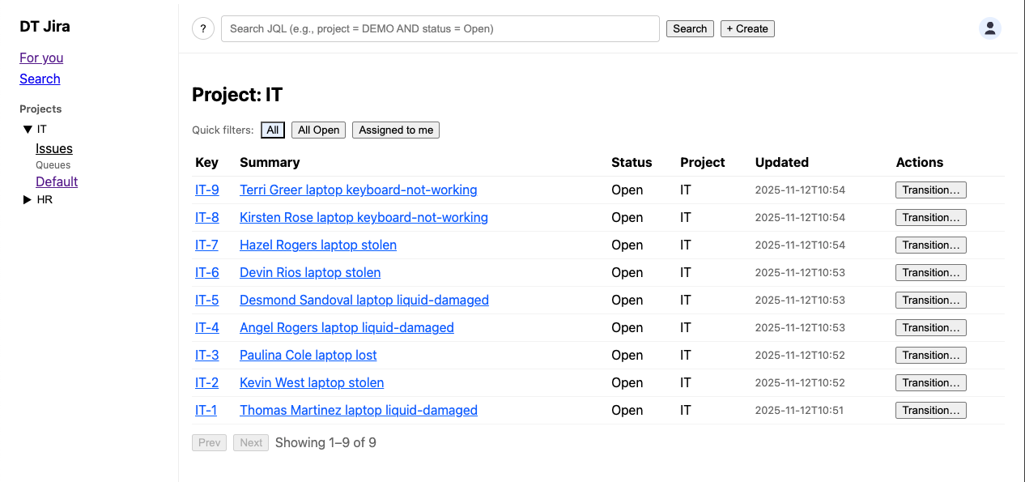1025x482 pixels.
Task: Click "For you" in the sidebar
Action: pyautogui.click(x=40, y=58)
